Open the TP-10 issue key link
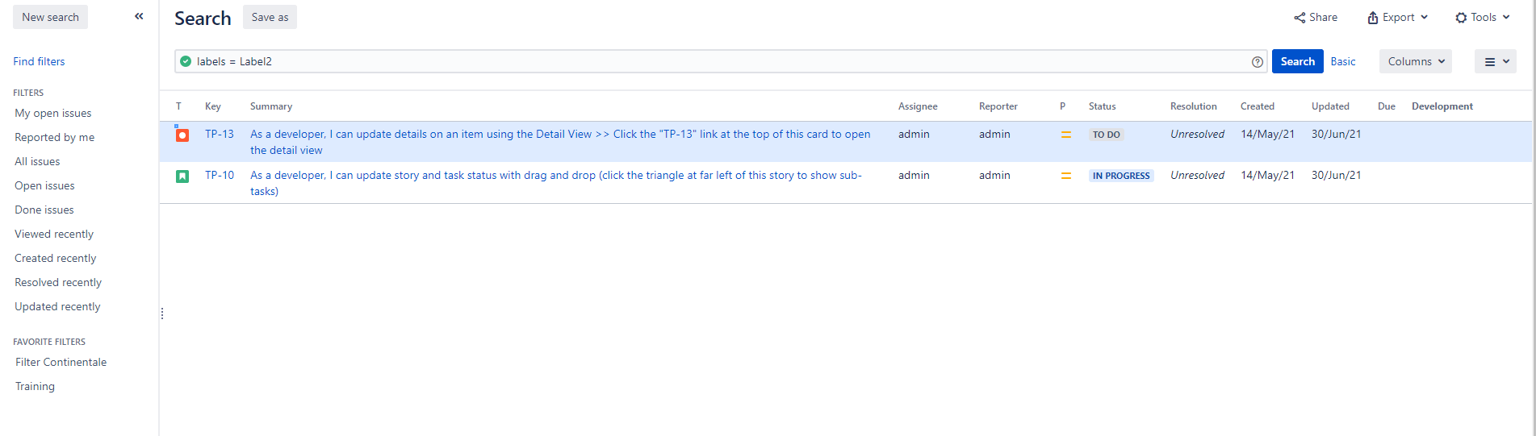Image resolution: width=1536 pixels, height=436 pixels. click(x=220, y=176)
